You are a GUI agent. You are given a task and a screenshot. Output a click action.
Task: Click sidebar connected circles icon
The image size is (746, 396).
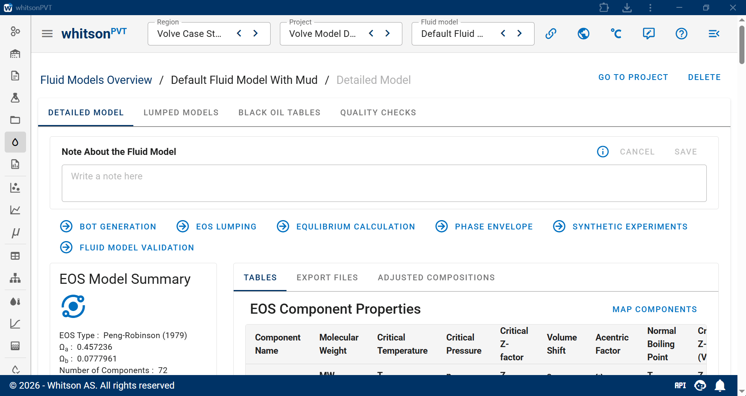pyautogui.click(x=15, y=31)
